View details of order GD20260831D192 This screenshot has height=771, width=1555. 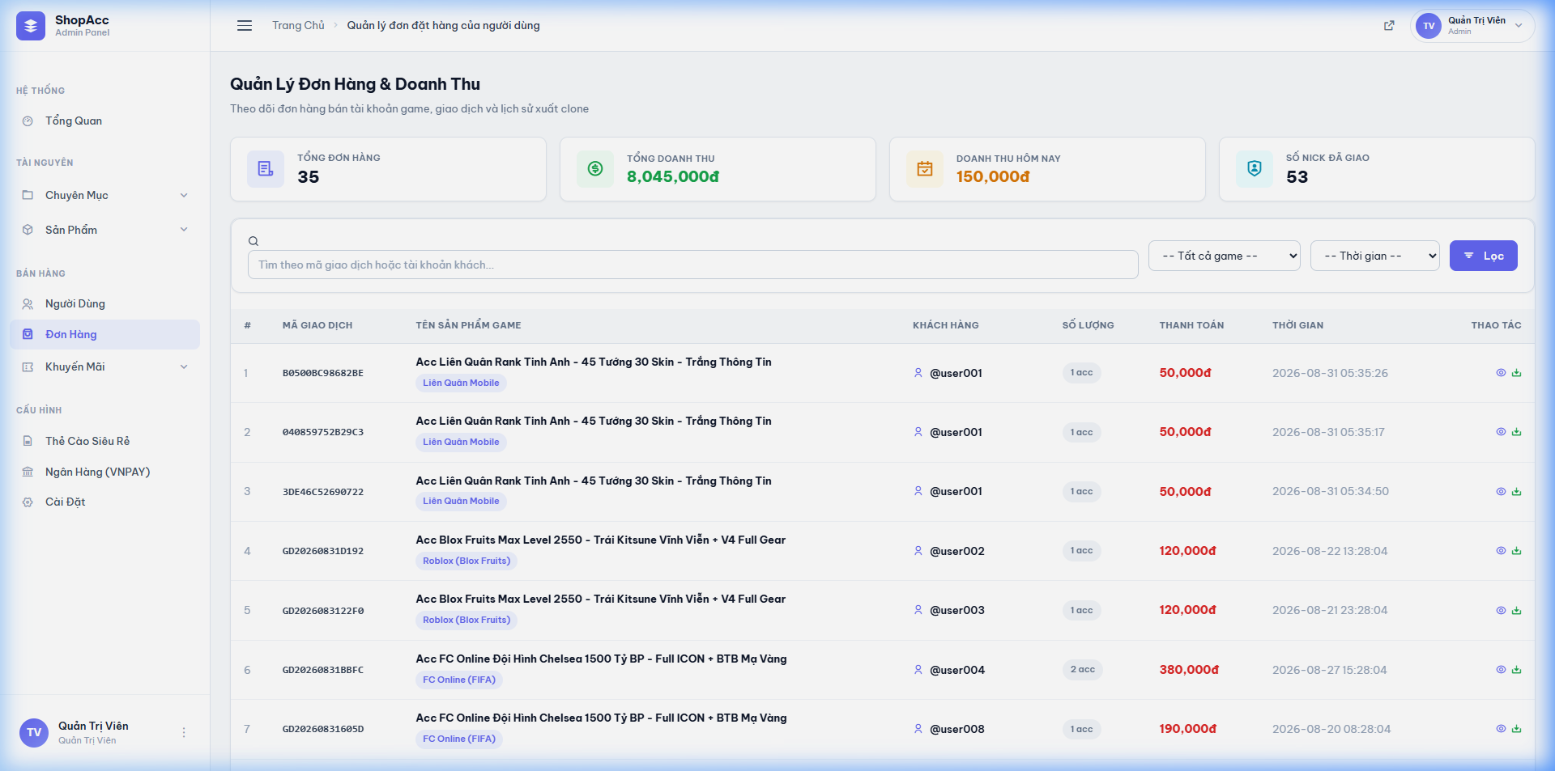point(1501,551)
